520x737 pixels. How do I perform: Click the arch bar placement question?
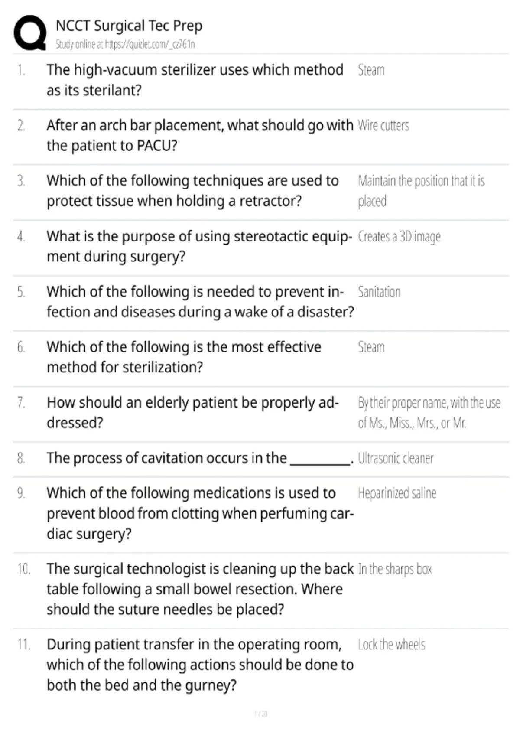[x=200, y=135]
